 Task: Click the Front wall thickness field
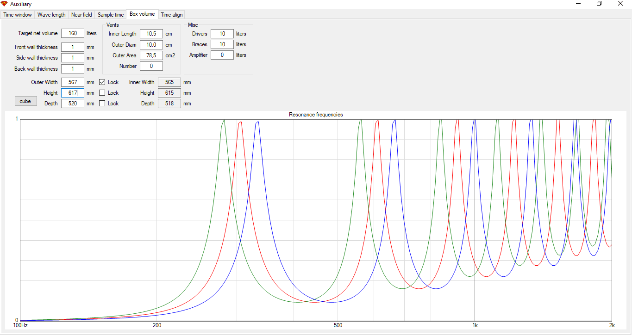point(73,47)
